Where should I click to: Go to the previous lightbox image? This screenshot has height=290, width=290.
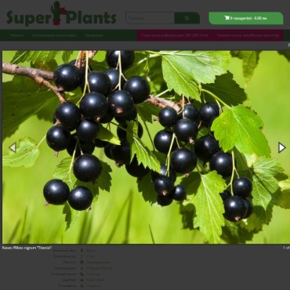click(x=13, y=147)
